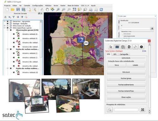
Task: Click the magnifier search icon in Pesquisa de relatórios
Action: point(110,110)
